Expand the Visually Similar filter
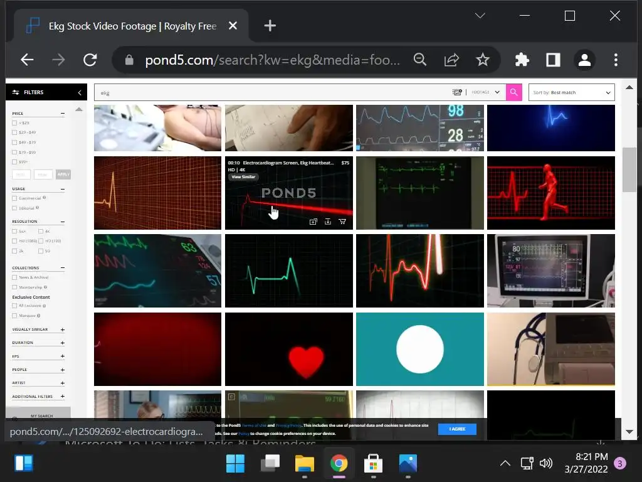The image size is (642, 482). (63, 329)
